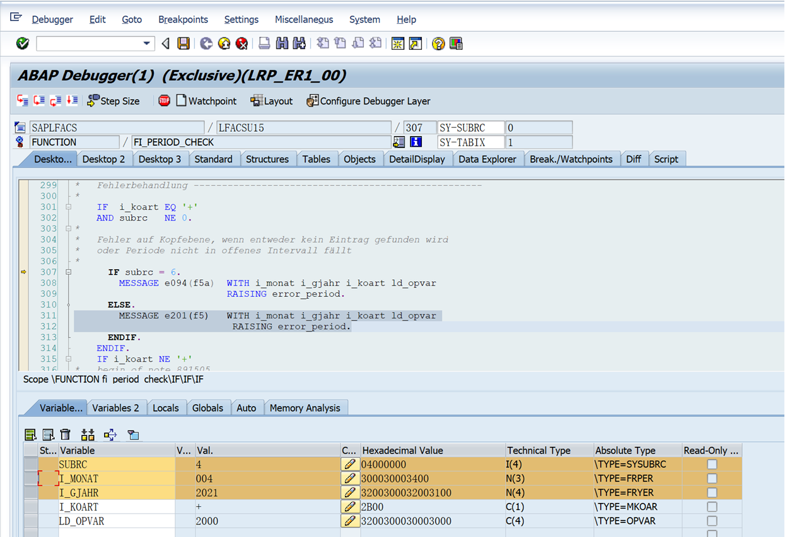Toggle Read-Only checkbox for I_KOART
Image resolution: width=785 pixels, height=537 pixels.
(712, 507)
